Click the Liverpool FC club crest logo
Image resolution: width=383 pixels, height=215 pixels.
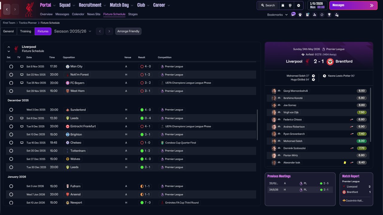29,9
